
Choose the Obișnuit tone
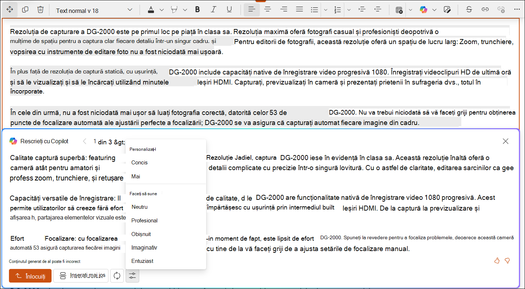(141, 234)
